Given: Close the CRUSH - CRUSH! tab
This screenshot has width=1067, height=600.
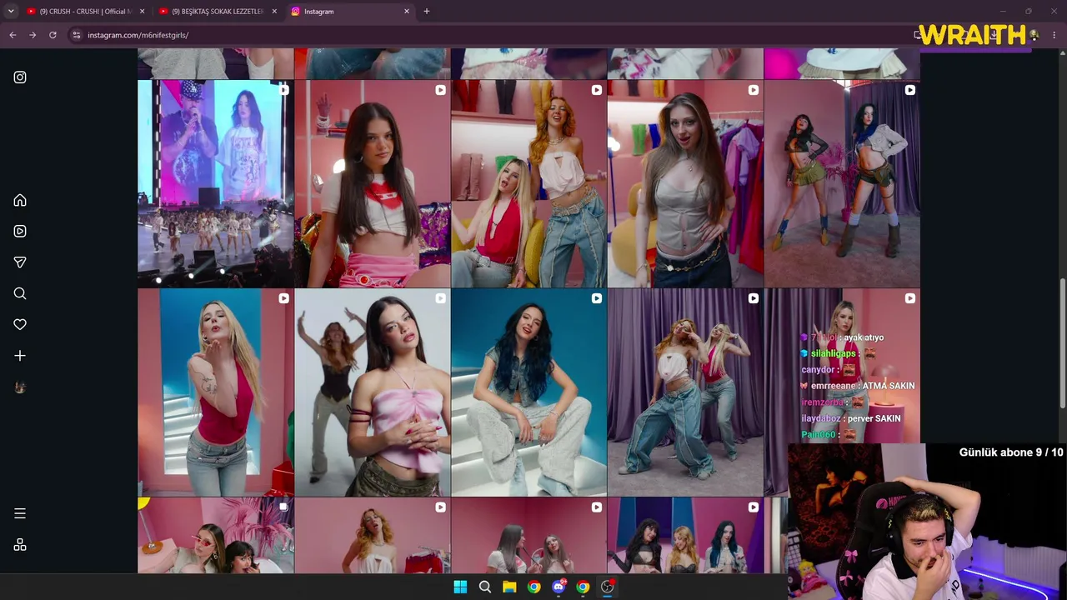Looking at the screenshot, I should pos(142,12).
